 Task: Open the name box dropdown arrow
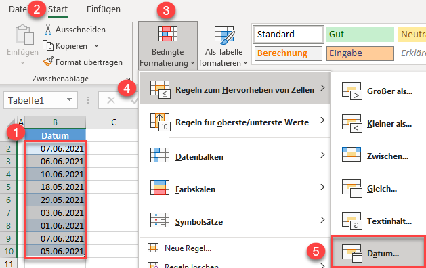[x=70, y=99]
